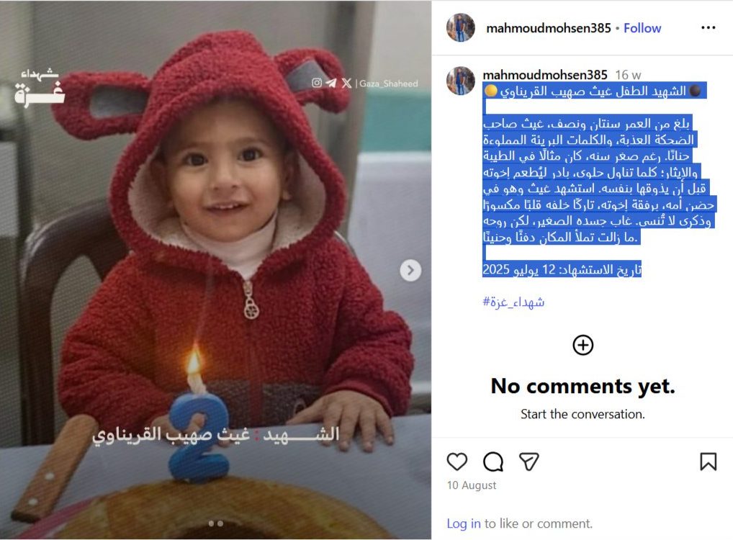Share the post with the paper plane icon
This screenshot has width=733, height=540.
(529, 462)
